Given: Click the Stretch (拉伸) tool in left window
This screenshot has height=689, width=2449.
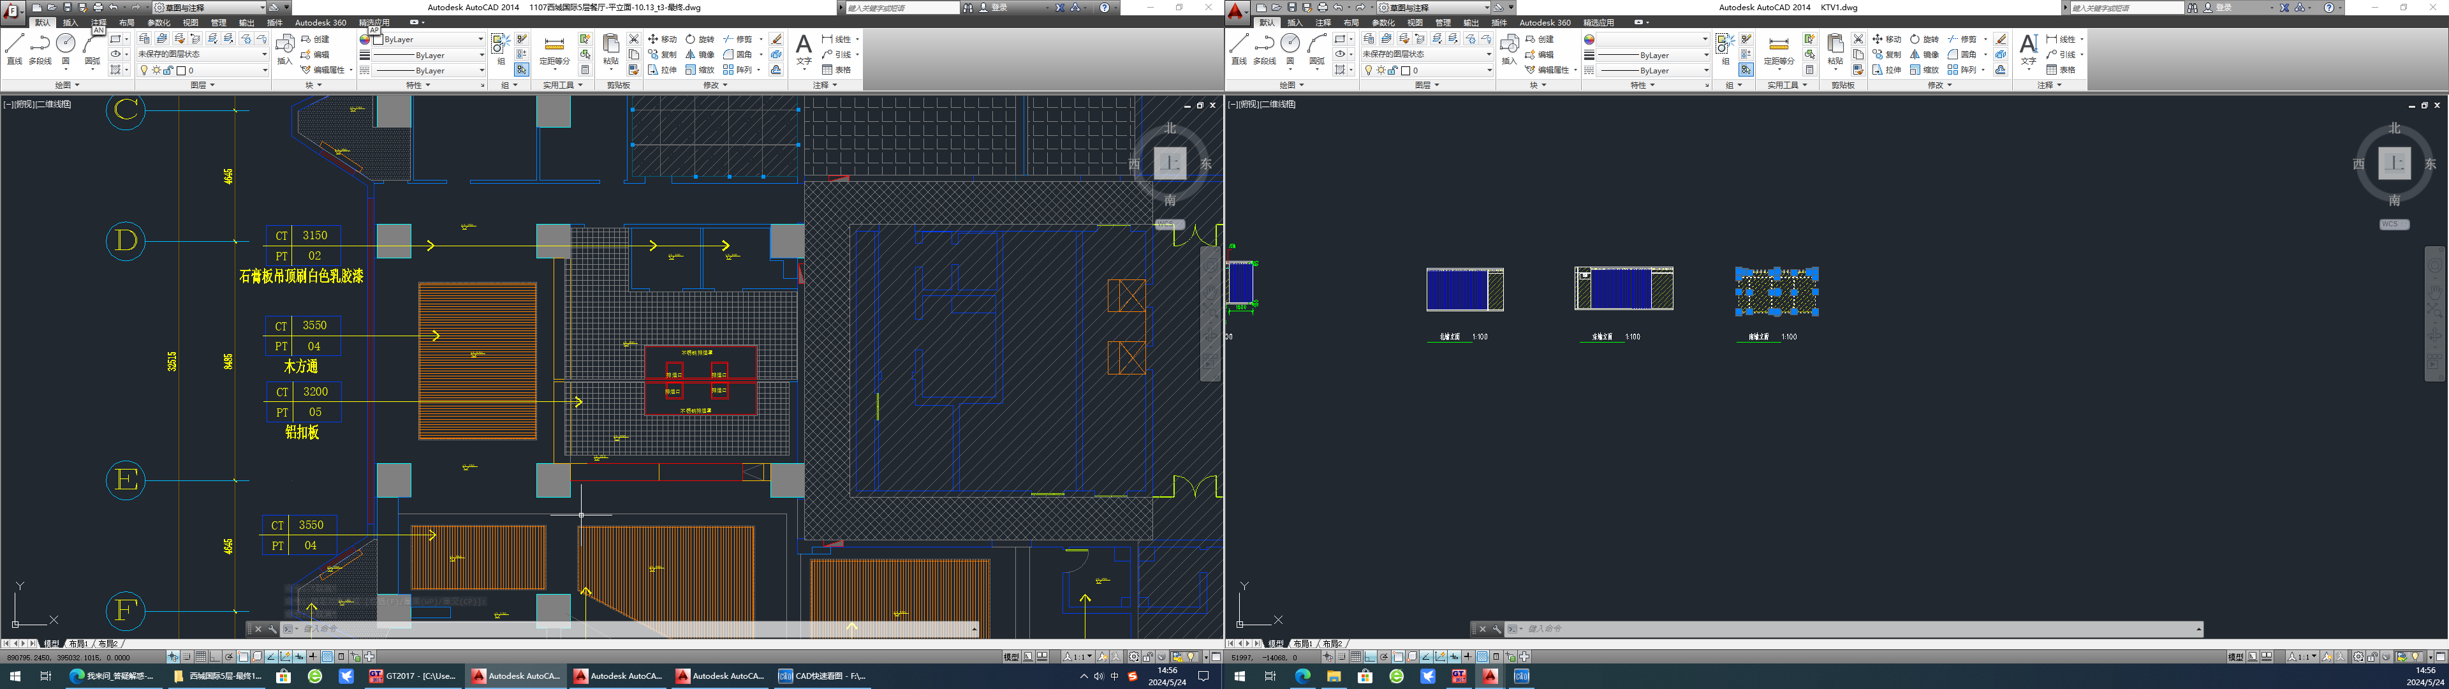Looking at the screenshot, I should pos(663,70).
